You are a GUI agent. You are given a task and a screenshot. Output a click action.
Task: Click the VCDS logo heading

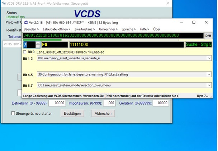87,14
